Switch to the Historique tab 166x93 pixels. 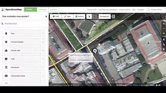tap(43, 10)
